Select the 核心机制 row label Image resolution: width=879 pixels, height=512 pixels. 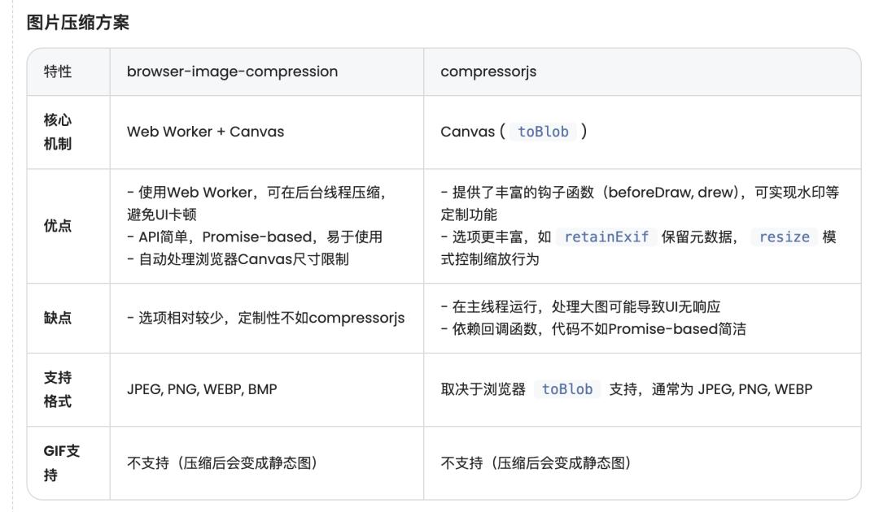[x=58, y=132]
